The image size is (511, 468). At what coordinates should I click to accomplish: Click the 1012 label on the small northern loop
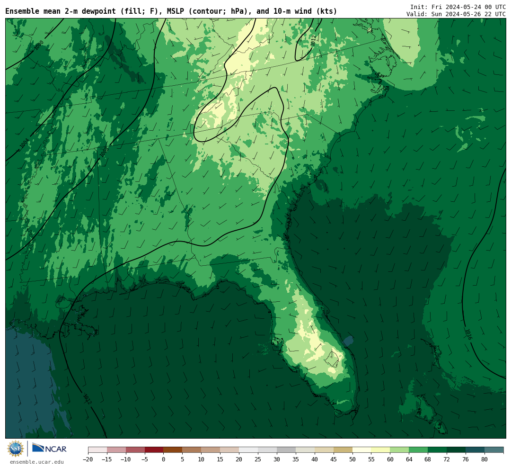tap(313, 40)
